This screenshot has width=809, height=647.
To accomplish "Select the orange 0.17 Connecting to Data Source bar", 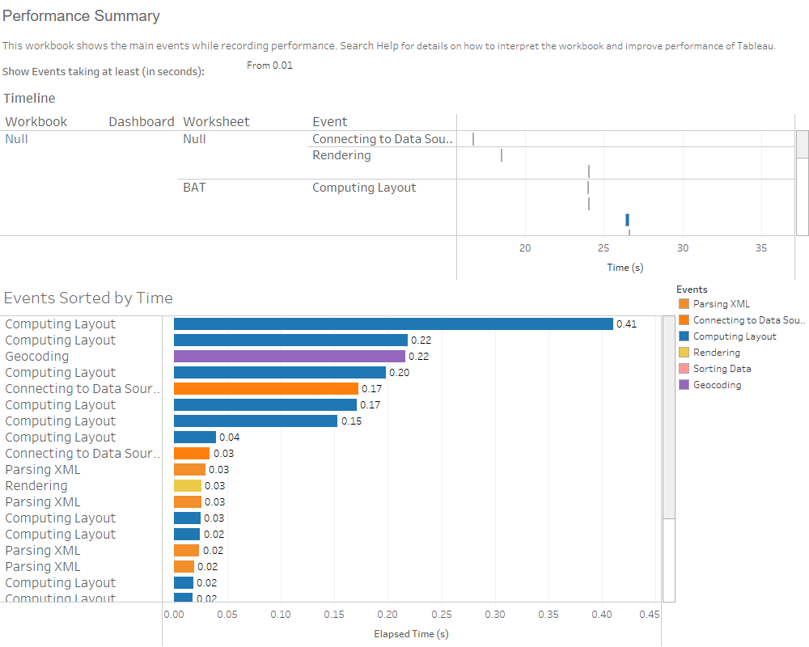I will click(265, 388).
